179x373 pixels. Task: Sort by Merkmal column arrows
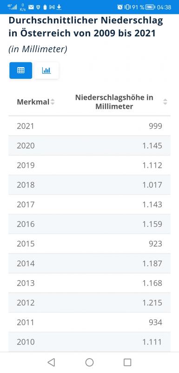pos(53,102)
